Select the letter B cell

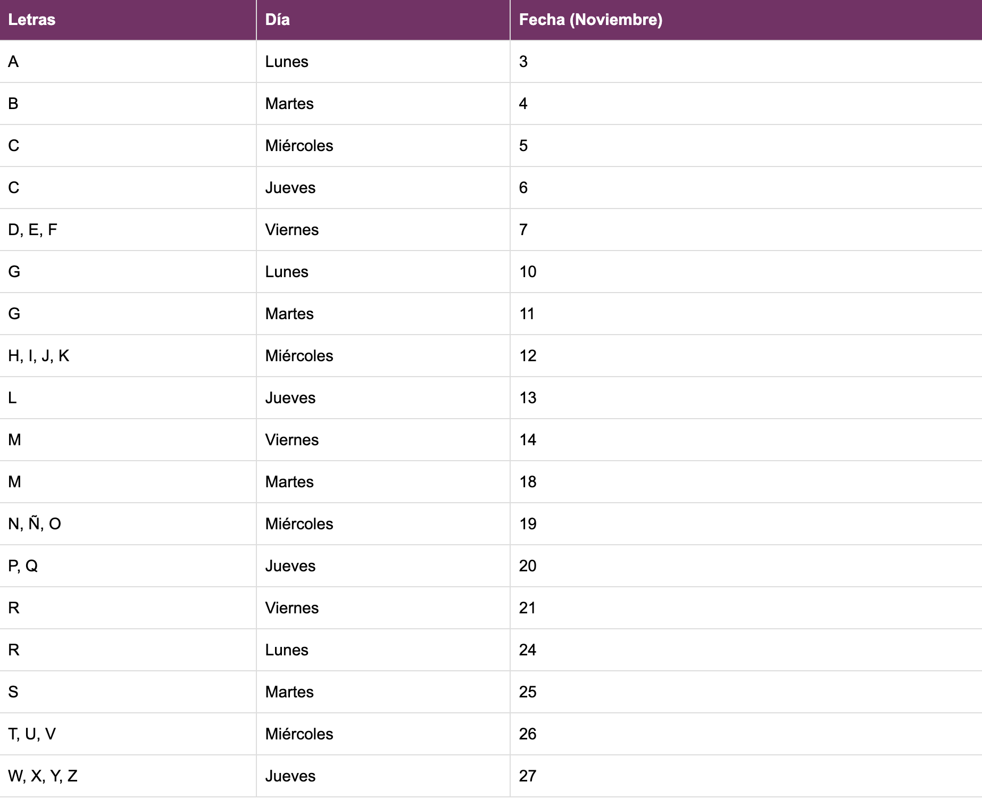pyautogui.click(x=14, y=104)
